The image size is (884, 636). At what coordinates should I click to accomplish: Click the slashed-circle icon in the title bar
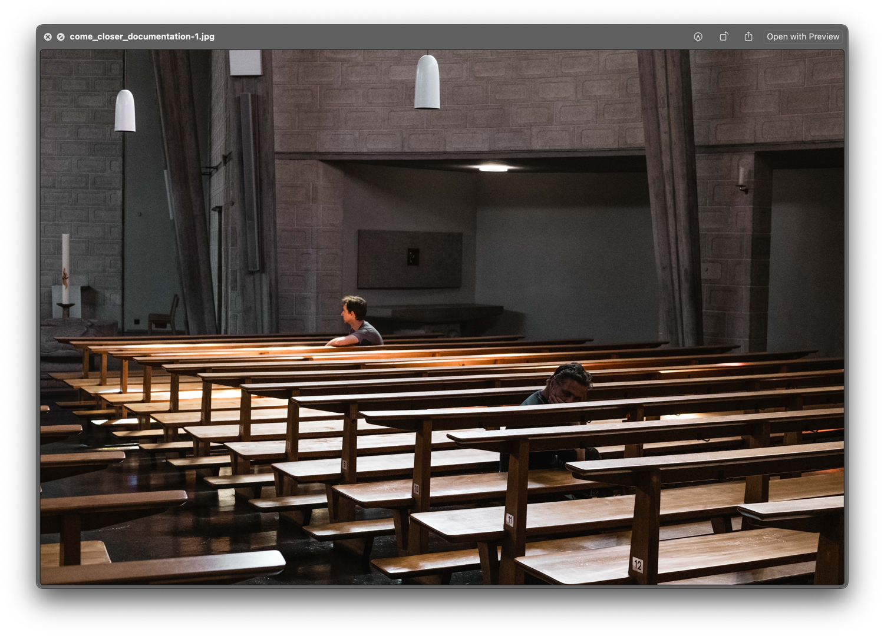tap(60, 37)
